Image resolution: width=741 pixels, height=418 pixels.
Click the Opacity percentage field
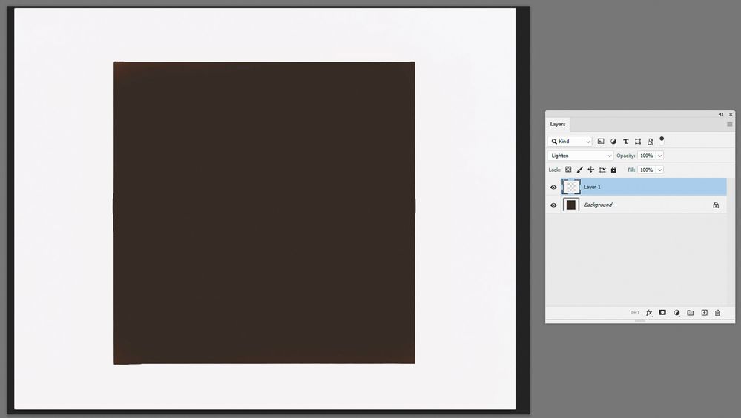tap(647, 156)
